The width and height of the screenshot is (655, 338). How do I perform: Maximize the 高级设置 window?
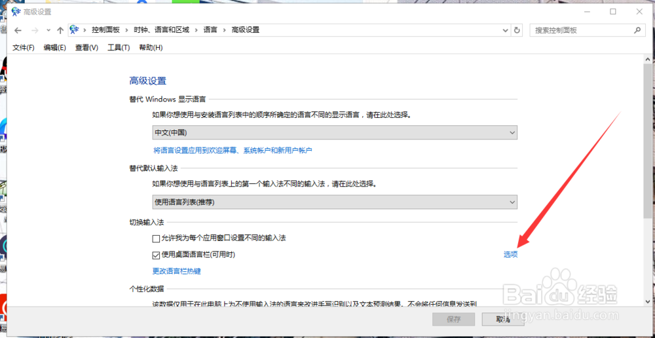coord(613,12)
